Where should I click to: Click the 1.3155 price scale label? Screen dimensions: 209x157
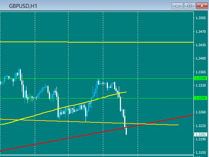[201, 152]
